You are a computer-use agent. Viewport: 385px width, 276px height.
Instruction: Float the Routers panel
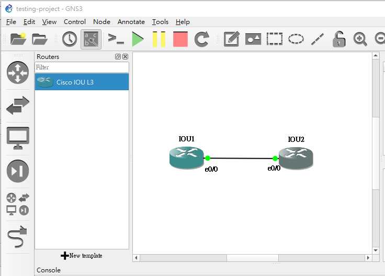pos(118,56)
